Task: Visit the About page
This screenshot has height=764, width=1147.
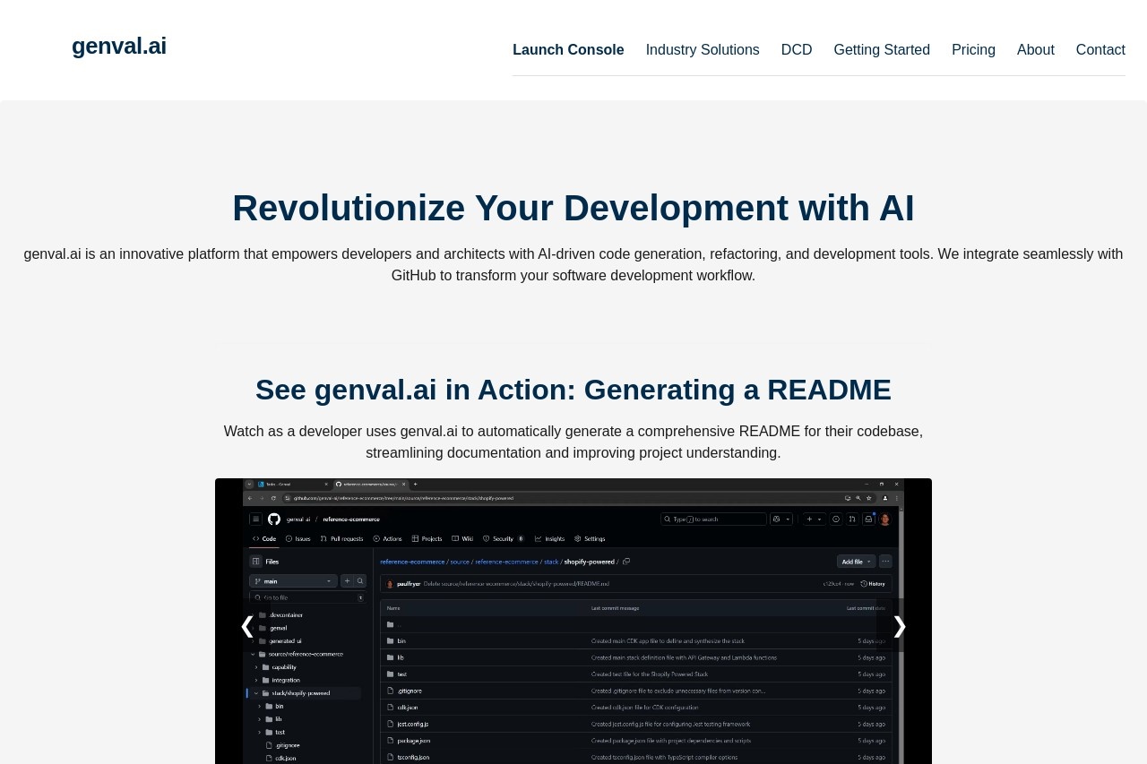Action: [1036, 50]
